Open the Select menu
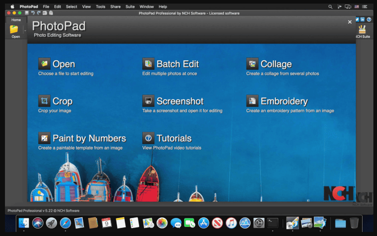 pos(71,7)
